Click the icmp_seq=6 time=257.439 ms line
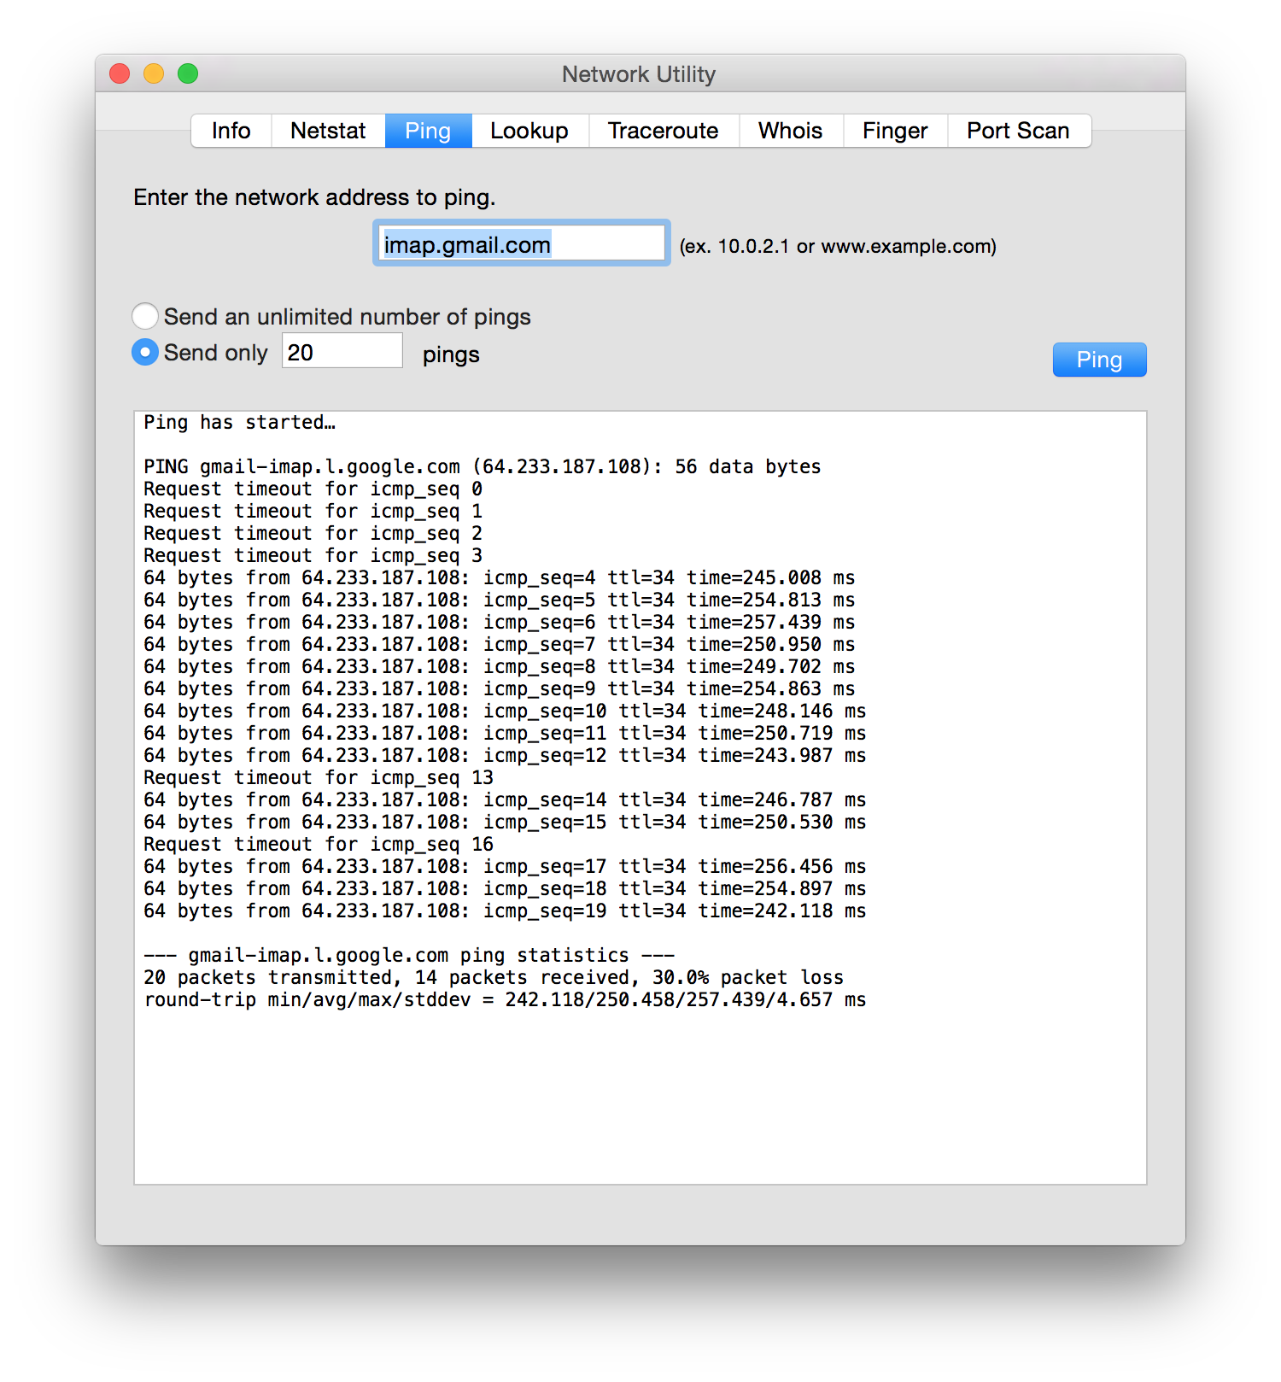The width and height of the screenshot is (1281, 1382). point(499,622)
